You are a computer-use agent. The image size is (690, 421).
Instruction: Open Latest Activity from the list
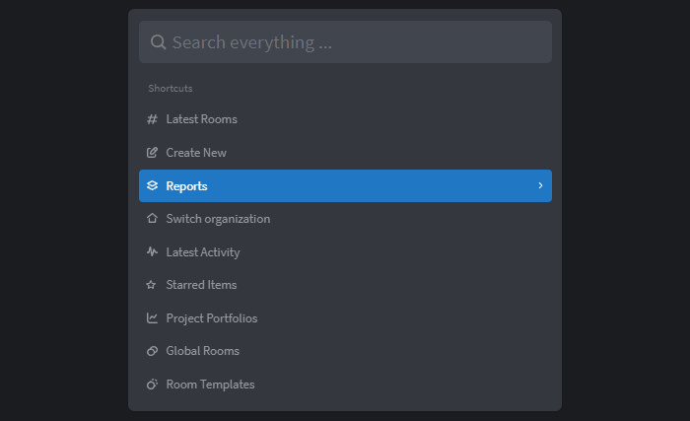345,251
